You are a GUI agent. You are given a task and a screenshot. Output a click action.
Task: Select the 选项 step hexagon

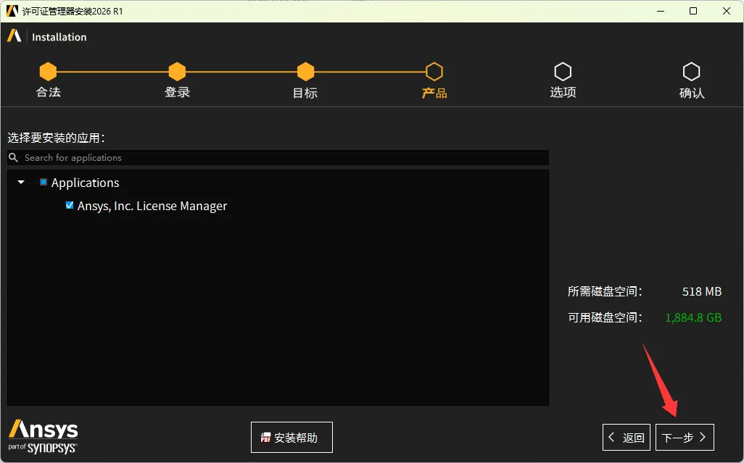pos(563,72)
